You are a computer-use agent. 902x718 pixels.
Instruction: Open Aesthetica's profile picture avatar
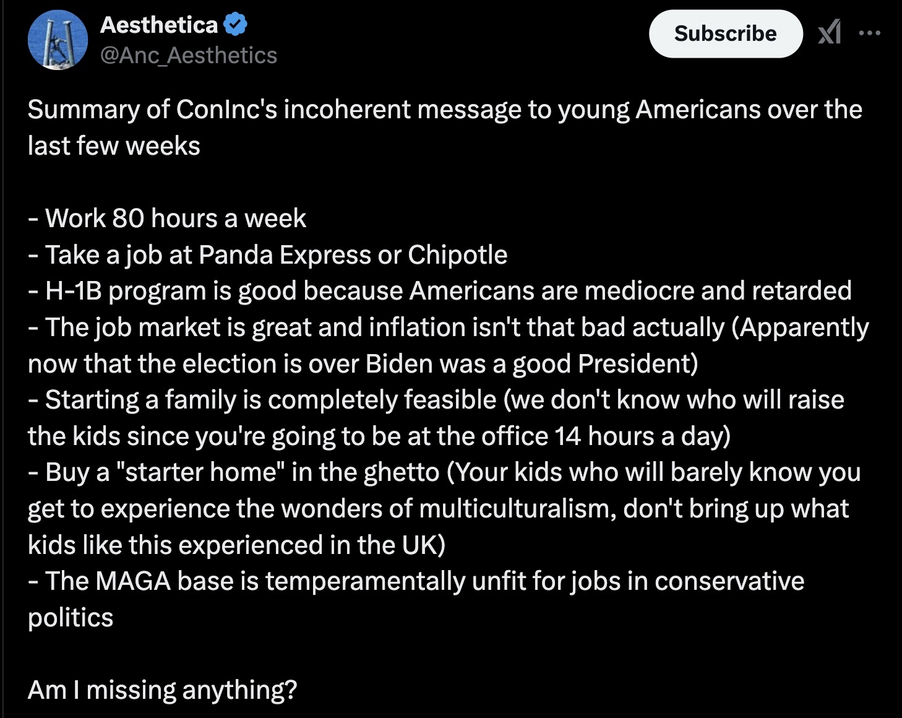[58, 40]
